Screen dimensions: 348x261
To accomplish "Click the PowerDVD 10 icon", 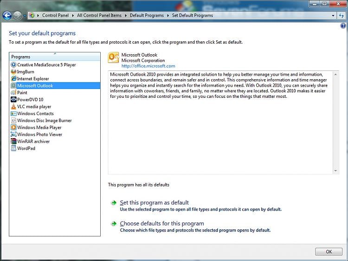I will (13, 99).
